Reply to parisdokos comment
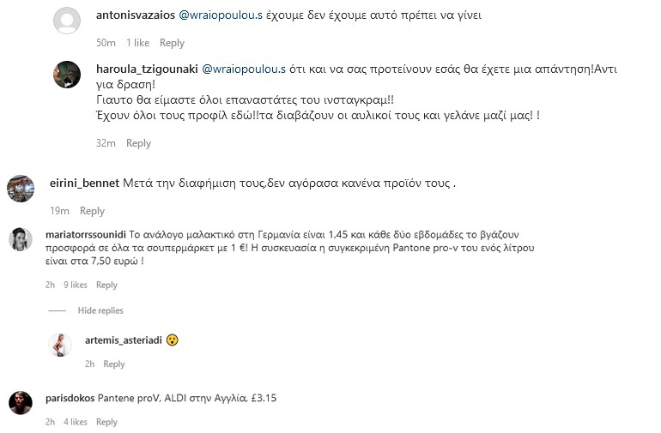Viewport: 661px width, 433px height. [106, 422]
